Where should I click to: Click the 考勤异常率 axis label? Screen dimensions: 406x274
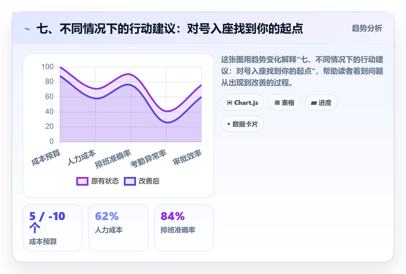(x=148, y=159)
